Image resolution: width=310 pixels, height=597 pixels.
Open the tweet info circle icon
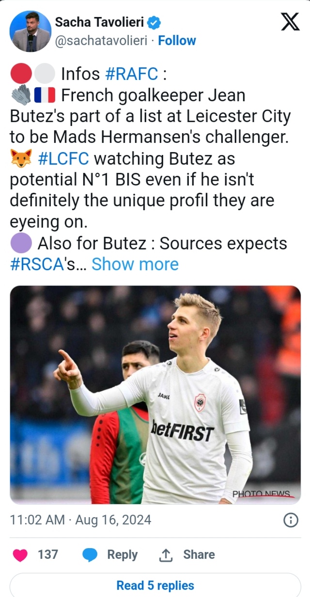click(x=290, y=520)
